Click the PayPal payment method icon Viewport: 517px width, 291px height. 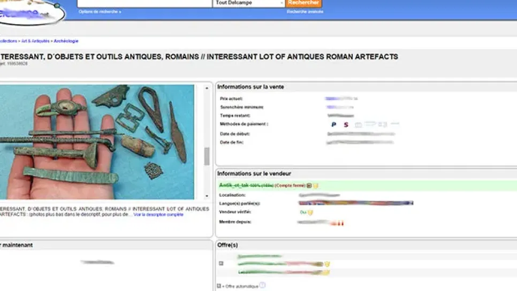(x=333, y=125)
